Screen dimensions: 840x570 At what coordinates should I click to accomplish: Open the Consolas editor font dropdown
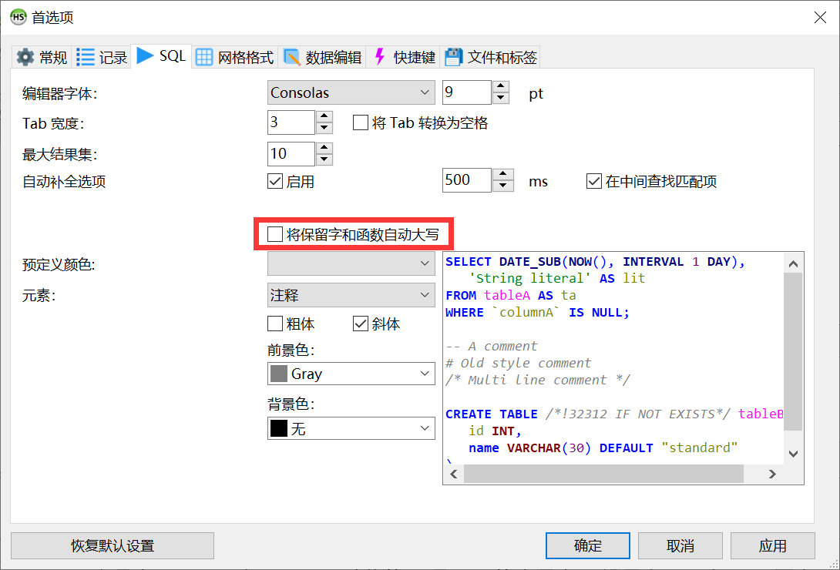click(x=351, y=93)
